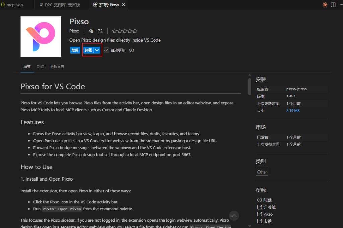Open the Pixso resource link

click(265, 214)
